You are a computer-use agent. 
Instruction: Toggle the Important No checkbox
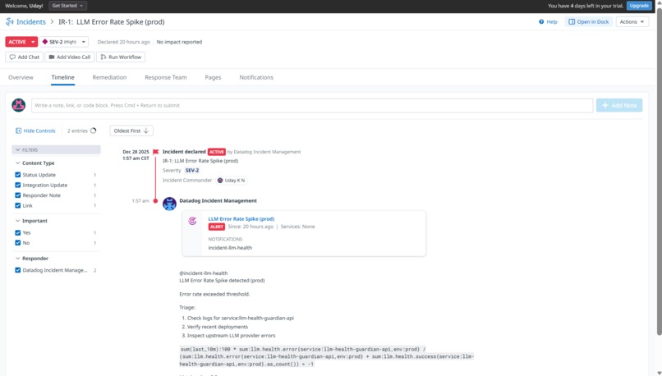[18, 243]
